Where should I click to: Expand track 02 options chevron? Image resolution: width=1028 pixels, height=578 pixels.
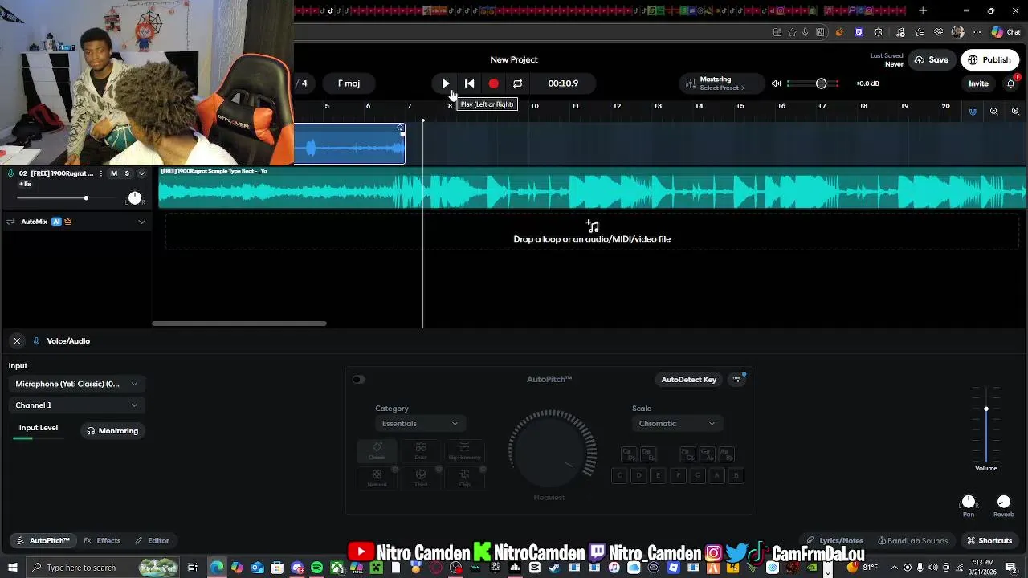pos(141,173)
